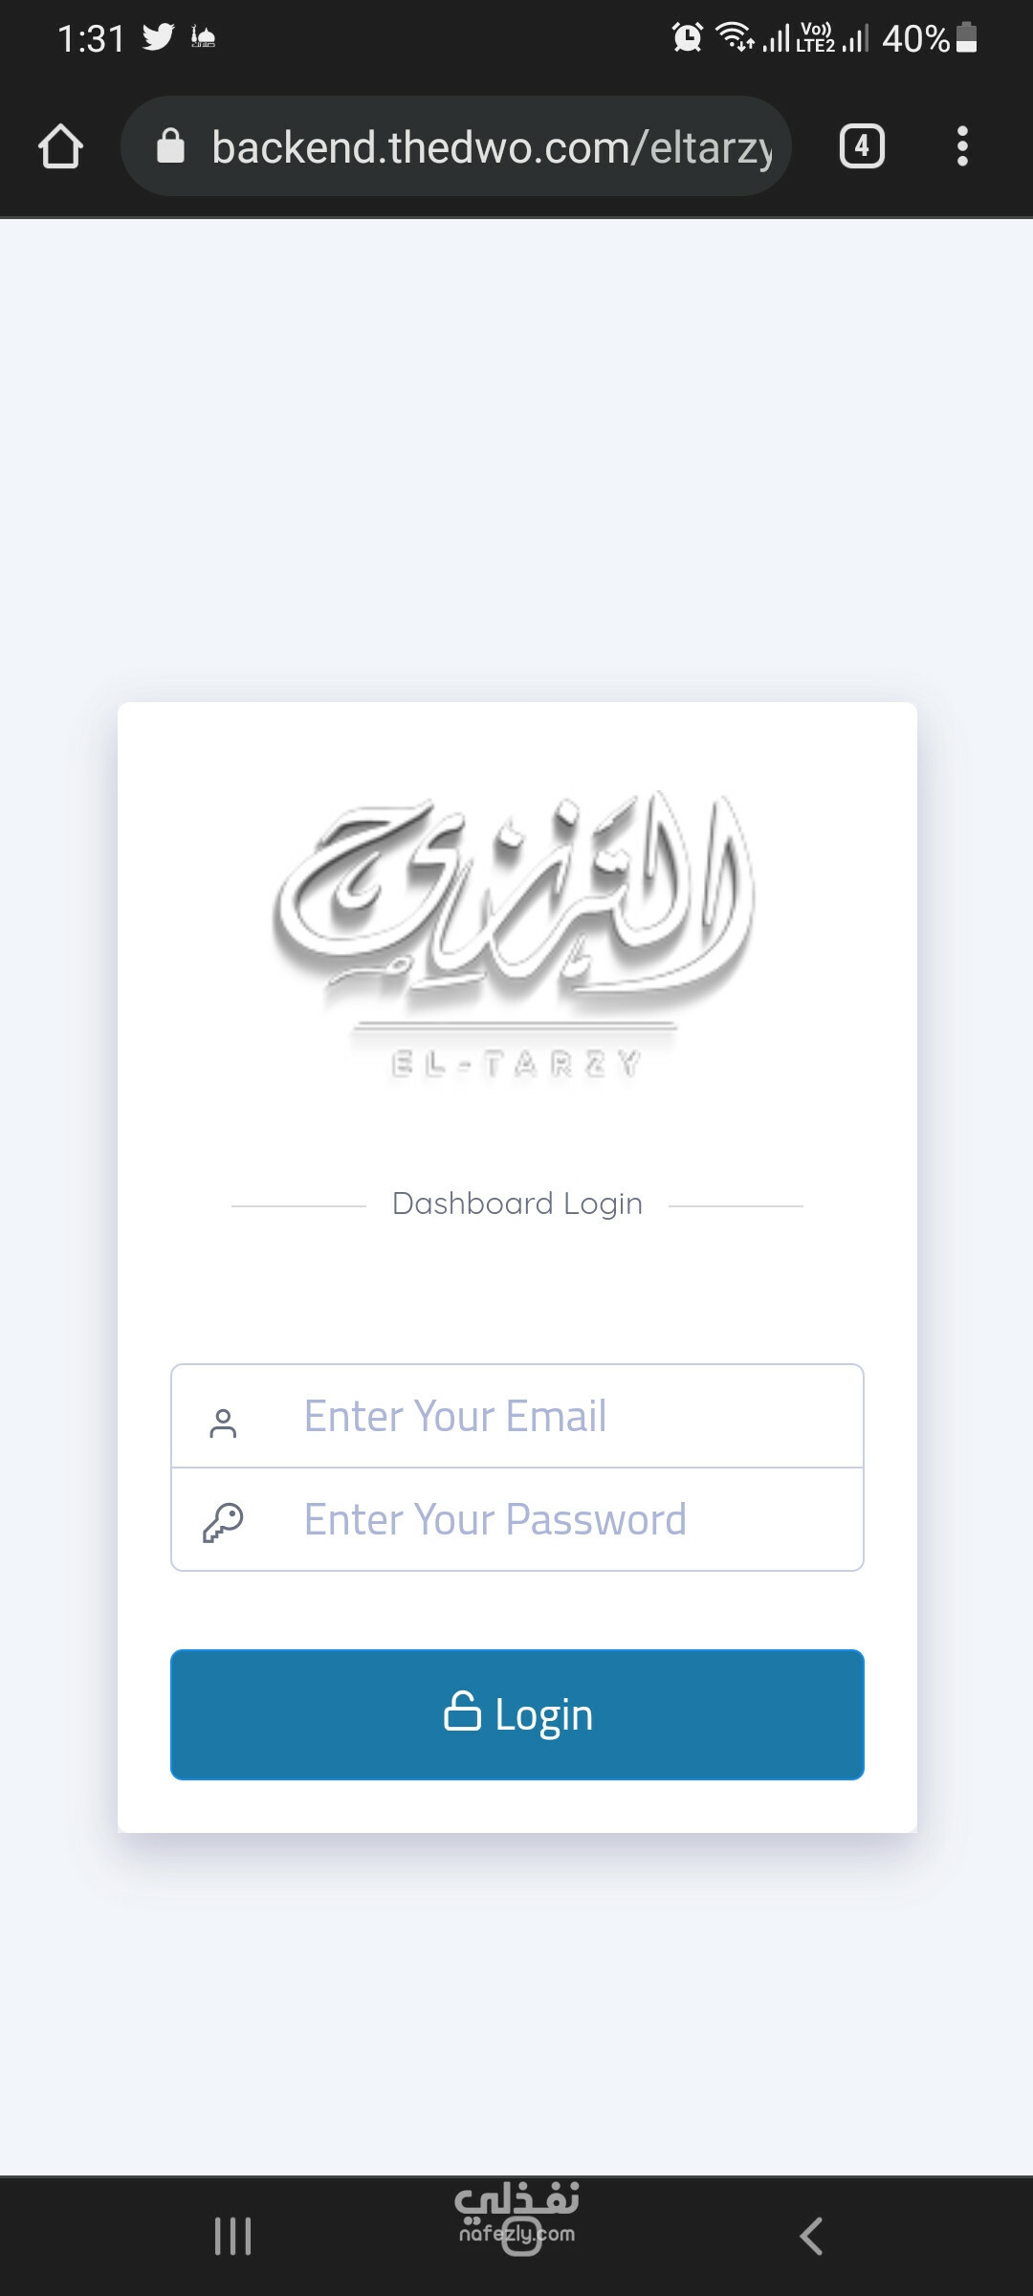Screen dimensions: 1033x2296
Task: Click the blue Login button
Action: 517,1714
